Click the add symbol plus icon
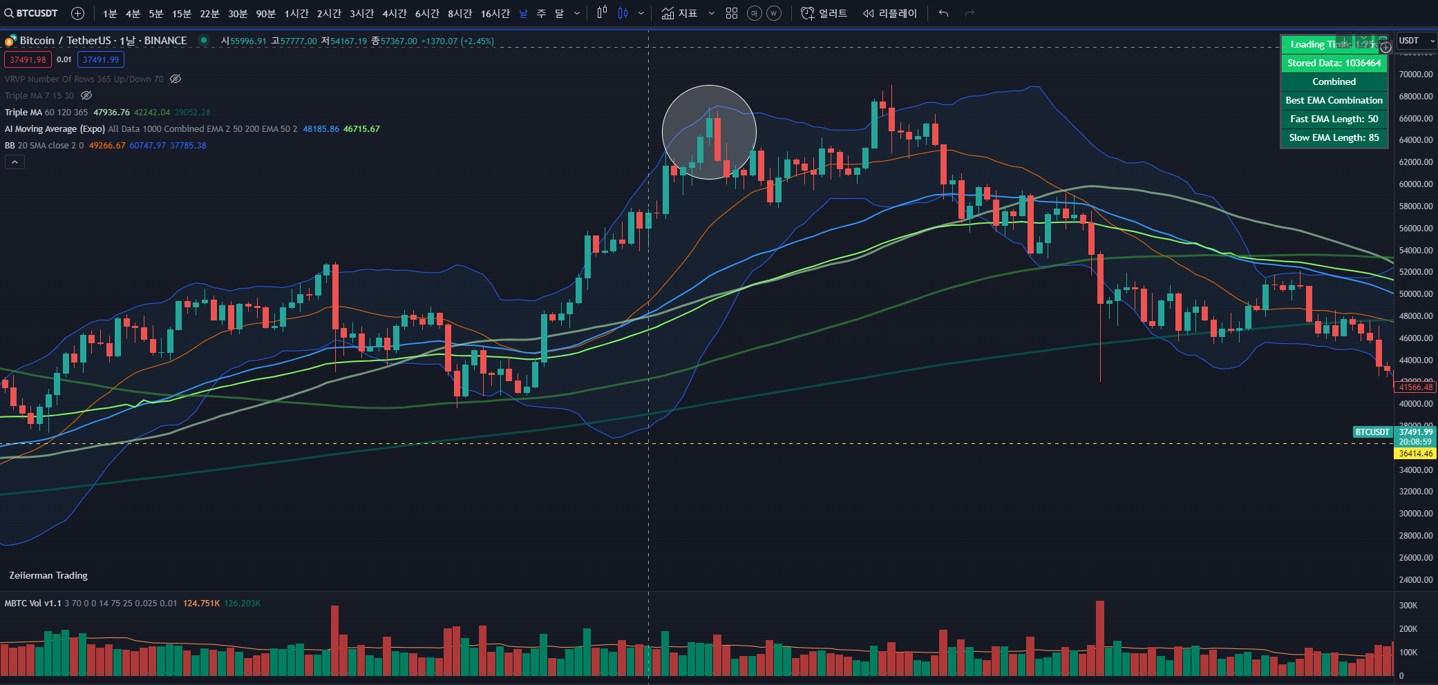Screen dimensions: 1438x685 point(78,13)
